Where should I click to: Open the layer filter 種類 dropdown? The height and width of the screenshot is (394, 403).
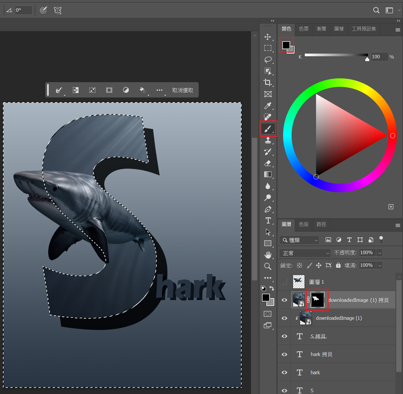pos(300,240)
